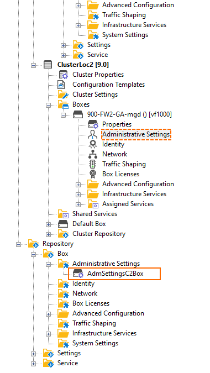Collapse Administrative Settings folder in Repository Box
The image size is (210, 373).
point(48,264)
